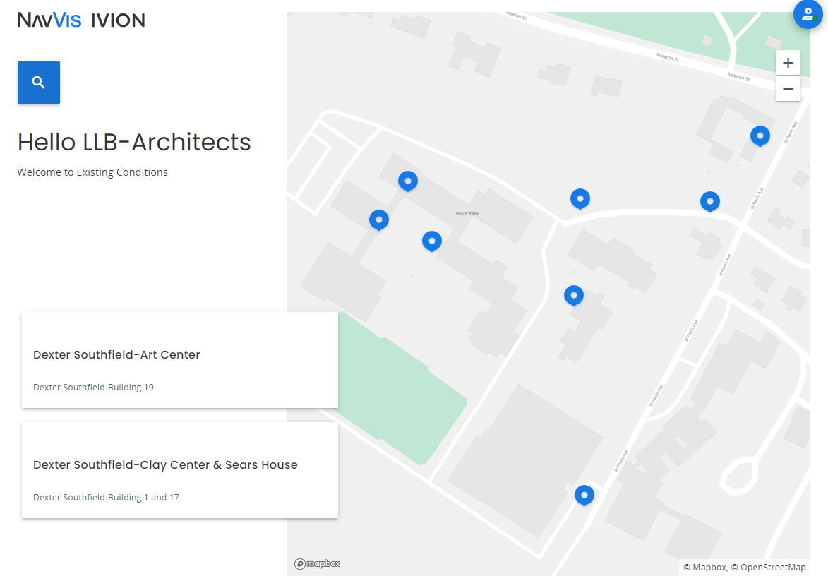Image resolution: width=828 pixels, height=576 pixels.
Task: Open the © OpenStreetMap attribution link
Action: (774, 567)
